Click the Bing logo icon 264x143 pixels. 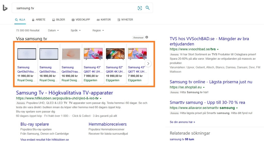pyautogui.click(x=5, y=8)
